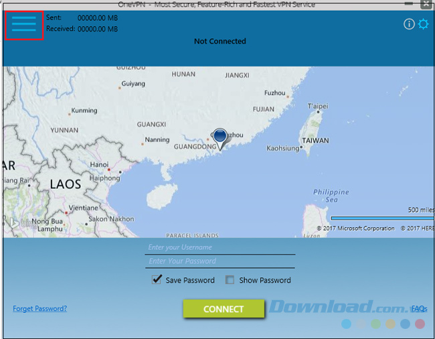Click Vientiane on the map

click(x=83, y=208)
